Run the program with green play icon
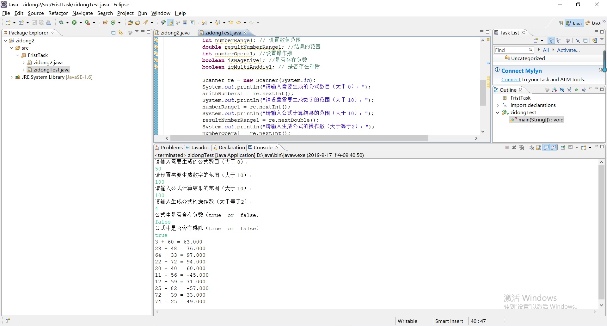 pyautogui.click(x=74, y=22)
